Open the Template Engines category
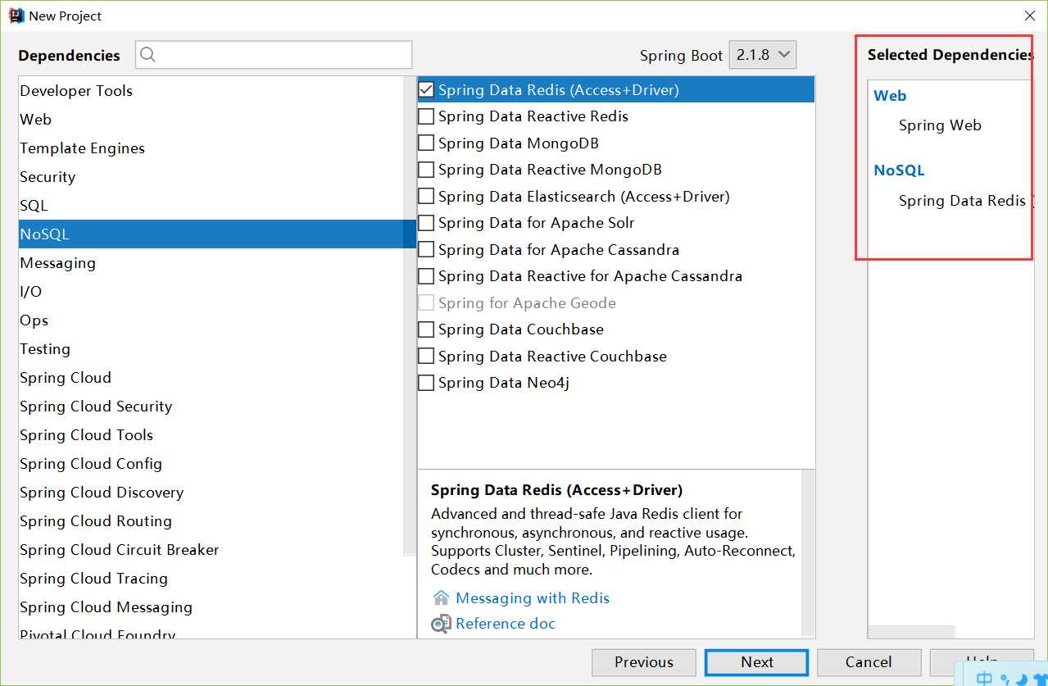Viewport: 1048px width, 686px height. click(x=211, y=148)
